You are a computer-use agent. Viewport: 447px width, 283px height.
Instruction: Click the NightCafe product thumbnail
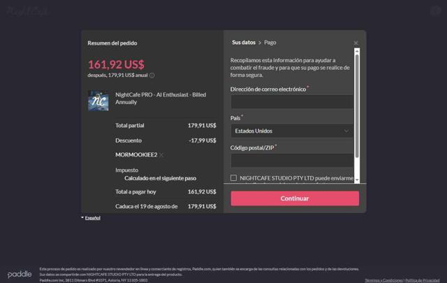click(x=98, y=101)
